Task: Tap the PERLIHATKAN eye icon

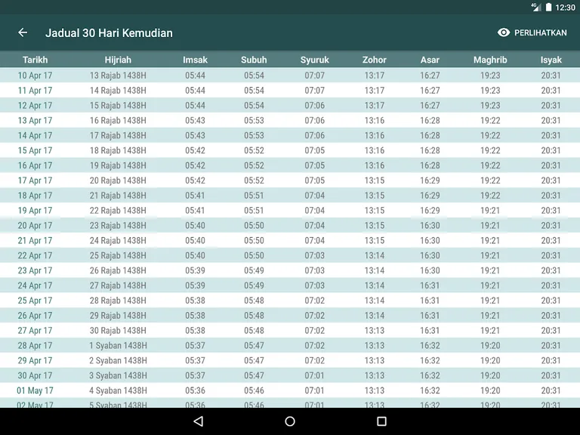Action: 504,32
